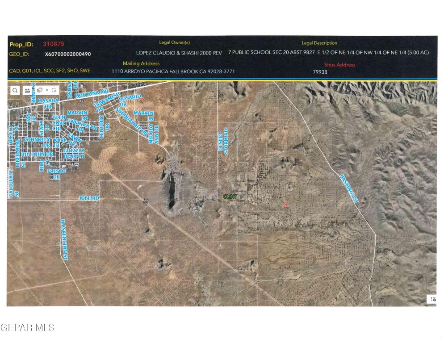Click the Jobe Rd road label
Screen dimensions: 444x343
88,197
